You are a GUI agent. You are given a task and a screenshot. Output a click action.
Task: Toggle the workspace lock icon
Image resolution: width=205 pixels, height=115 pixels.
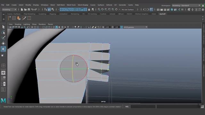[x=203, y=5]
